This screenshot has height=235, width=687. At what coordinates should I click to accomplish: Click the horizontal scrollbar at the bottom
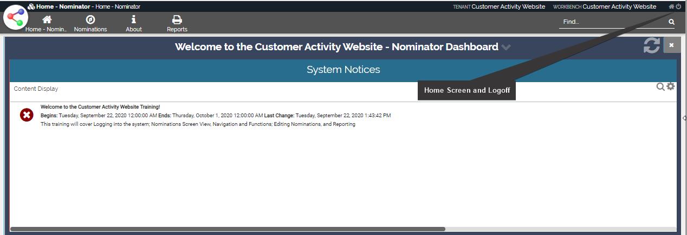(x=228, y=229)
